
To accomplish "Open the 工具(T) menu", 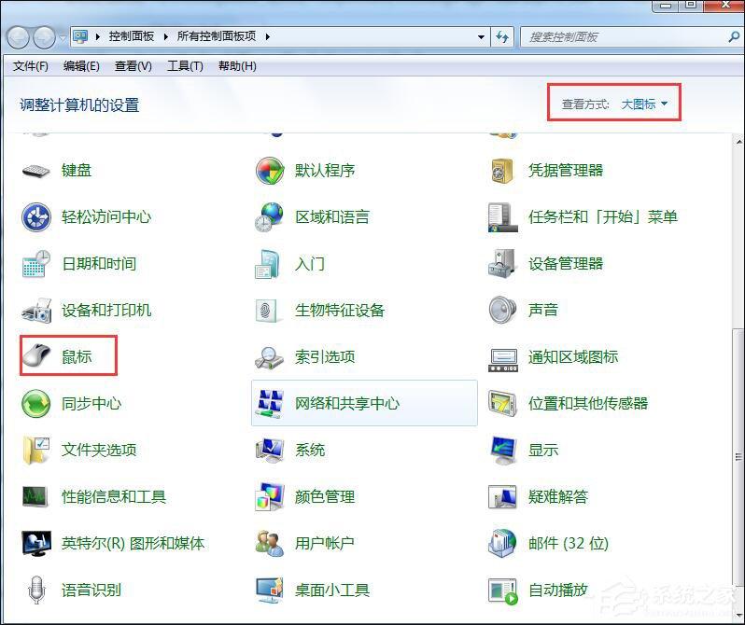I will coord(185,66).
